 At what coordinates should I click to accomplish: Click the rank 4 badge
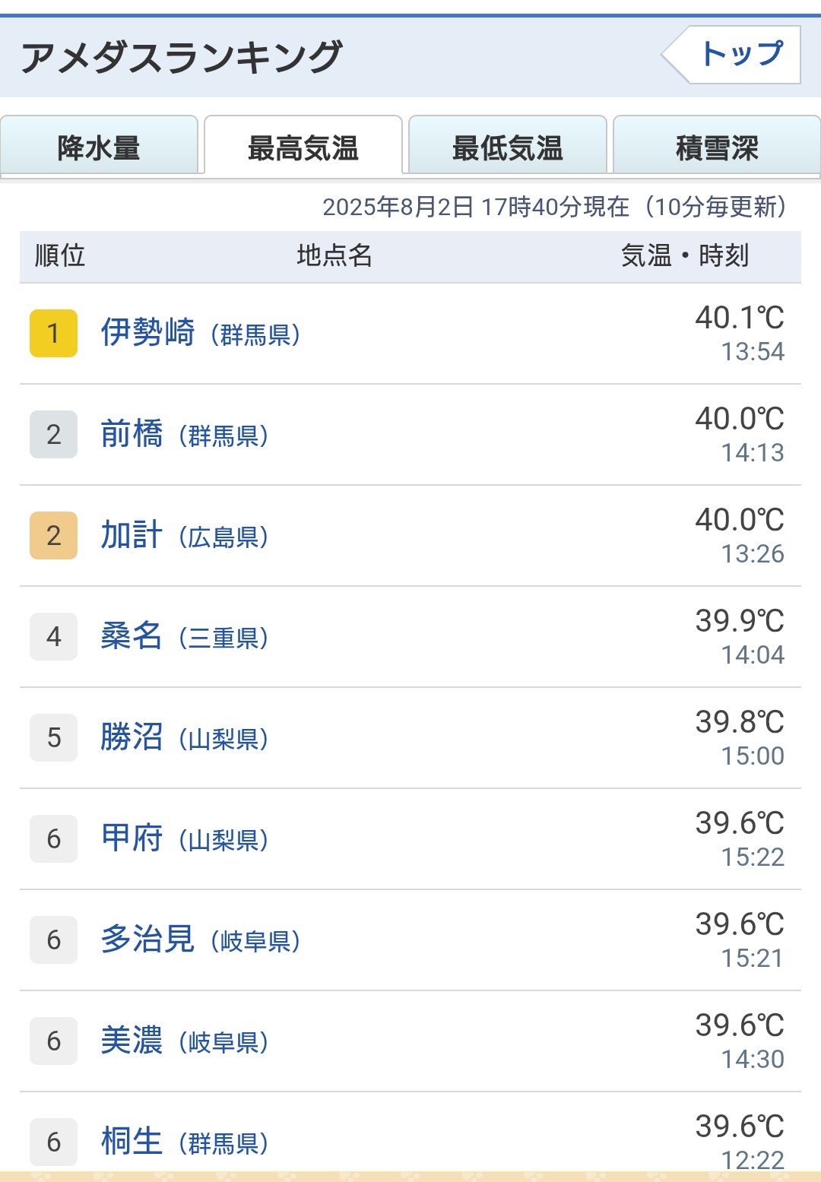[53, 636]
